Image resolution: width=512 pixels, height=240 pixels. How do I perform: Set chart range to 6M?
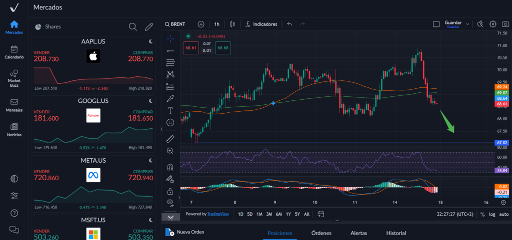[279, 214]
